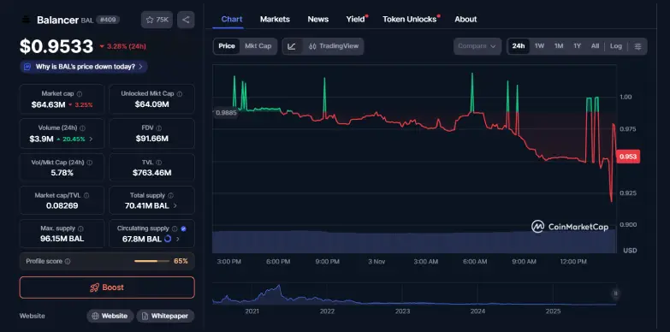The height and width of the screenshot is (332, 670).
Task: Expand the Total supply chevron
Action: click(175, 205)
